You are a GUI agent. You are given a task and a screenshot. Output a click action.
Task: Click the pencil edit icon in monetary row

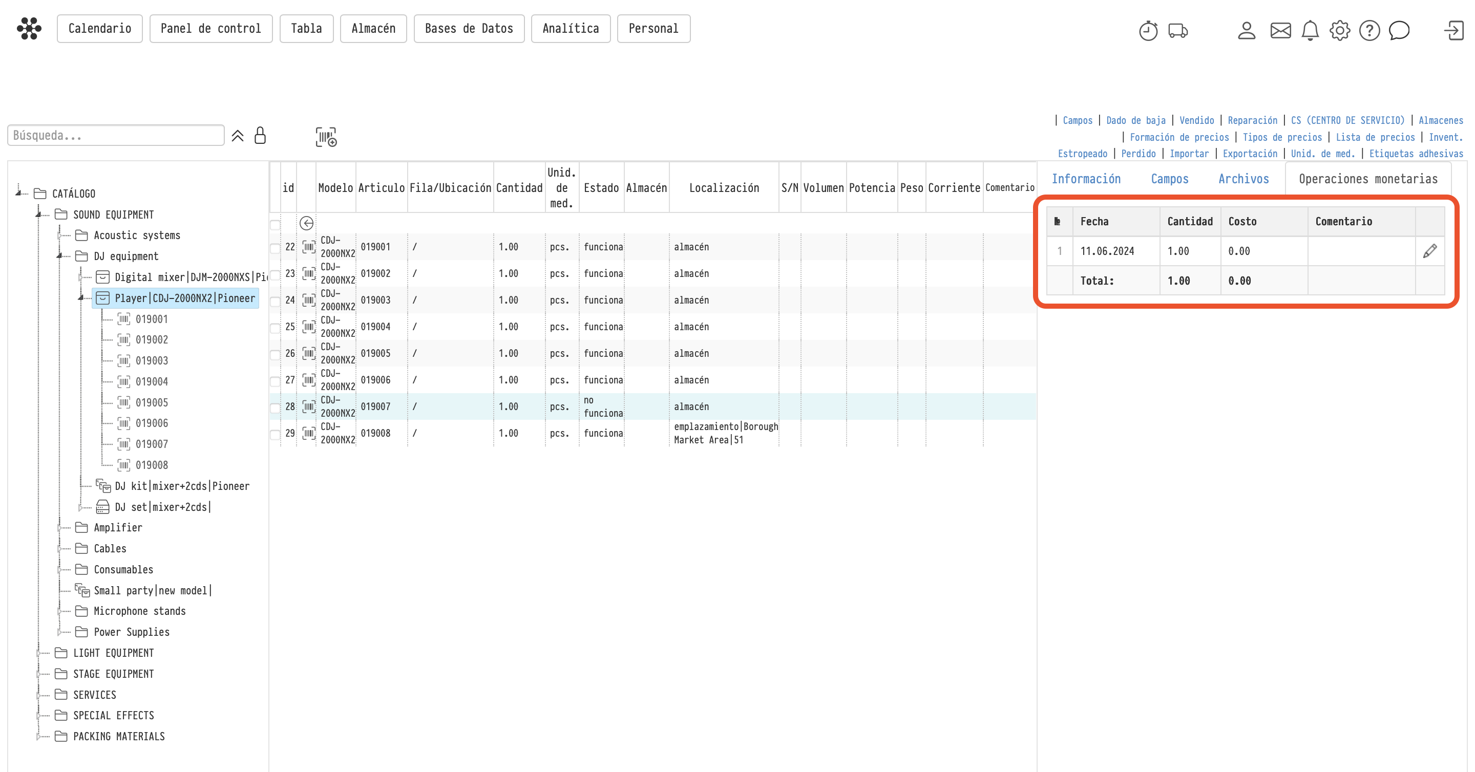tap(1430, 251)
